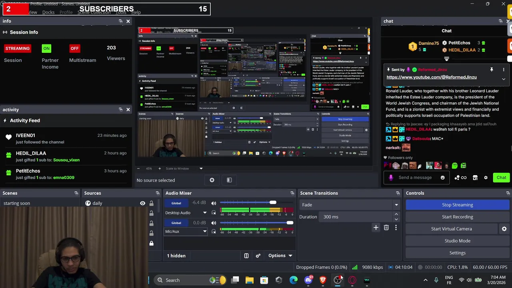
Task: Open the Tools menu
Action: (x=121, y=12)
